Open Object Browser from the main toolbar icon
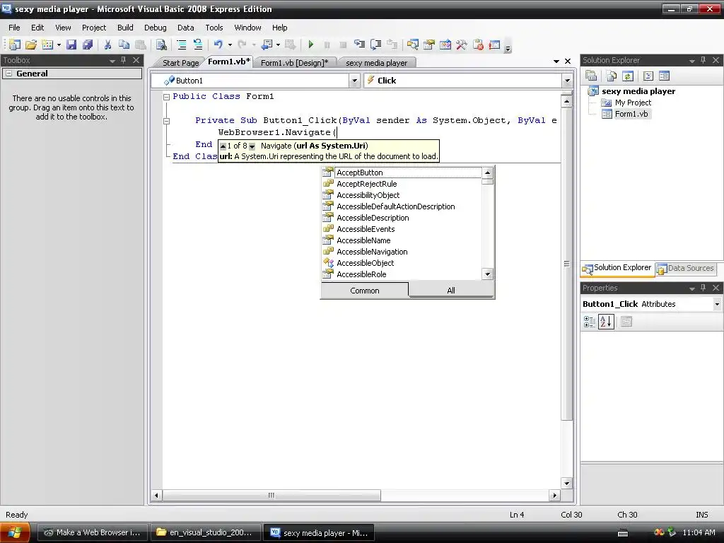The height and width of the screenshot is (543, 724). point(445,45)
